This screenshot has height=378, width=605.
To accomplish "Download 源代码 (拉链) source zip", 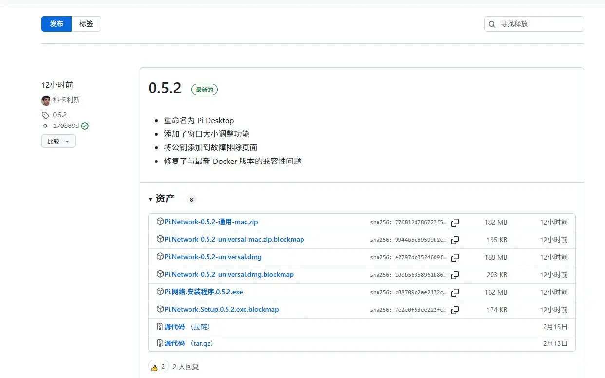I will click(x=187, y=327).
